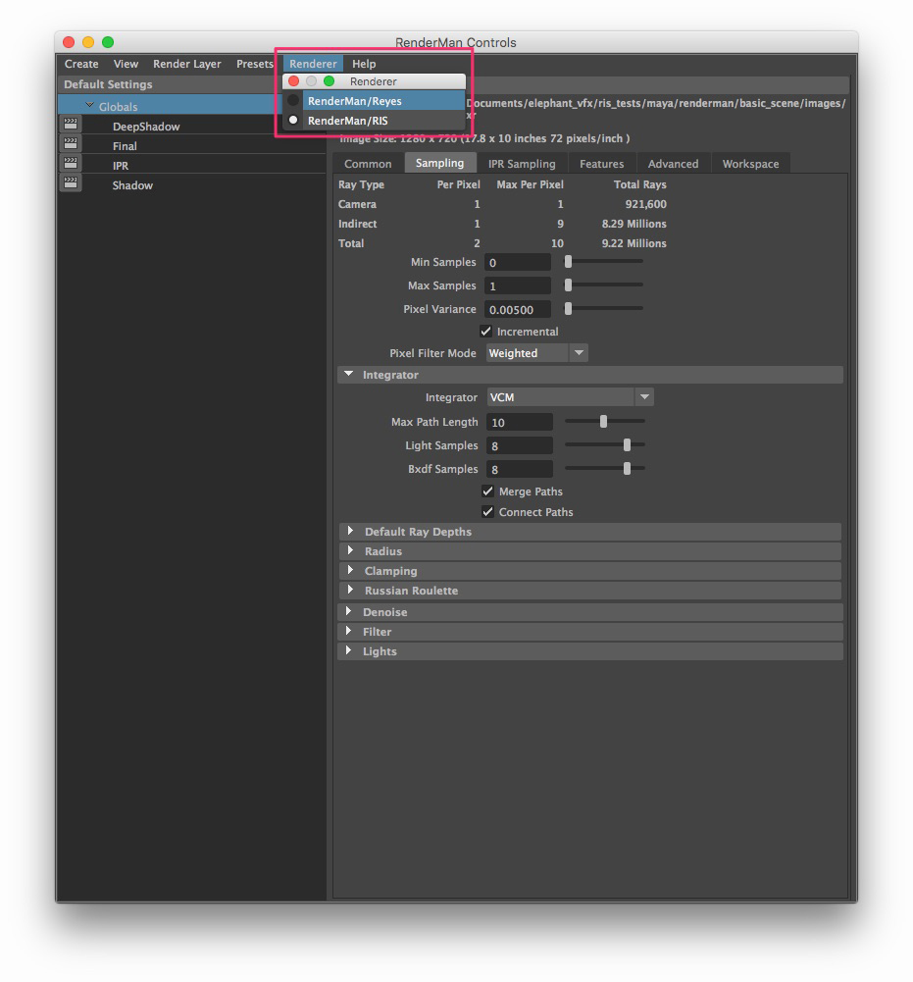Toggle the Incremental checkbox
The image size is (913, 982).
[486, 331]
